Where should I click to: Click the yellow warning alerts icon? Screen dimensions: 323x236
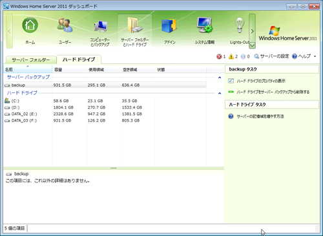tap(231, 56)
